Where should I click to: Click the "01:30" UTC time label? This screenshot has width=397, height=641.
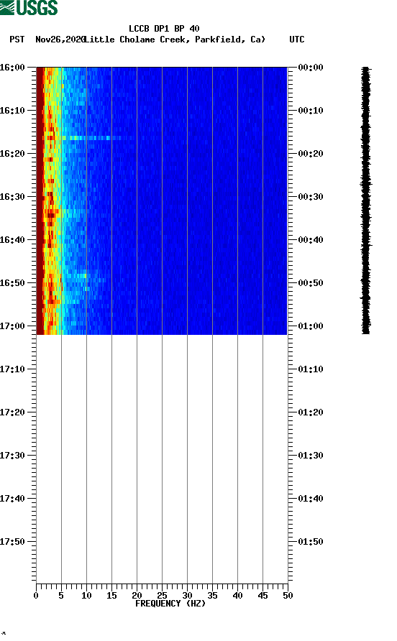[x=311, y=456]
